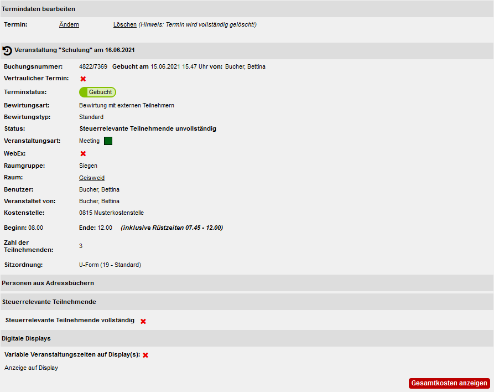Screen dimensions: 494x392
Task: Click red X beside Steuerrelevante Teilnehmende vollständig
Action: [x=143, y=321]
